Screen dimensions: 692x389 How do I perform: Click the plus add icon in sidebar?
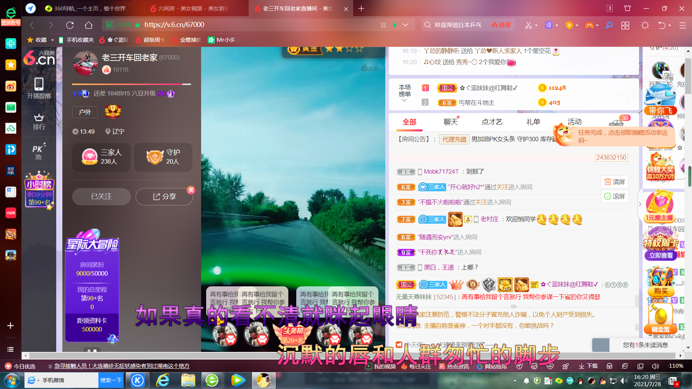pyautogui.click(x=10, y=326)
